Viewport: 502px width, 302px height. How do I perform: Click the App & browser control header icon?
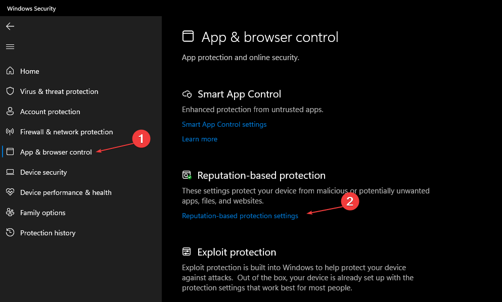tap(188, 36)
